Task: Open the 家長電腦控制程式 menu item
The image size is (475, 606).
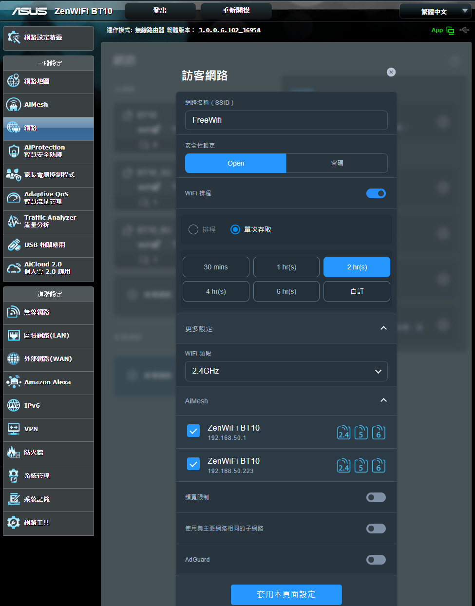Action: coord(48,175)
